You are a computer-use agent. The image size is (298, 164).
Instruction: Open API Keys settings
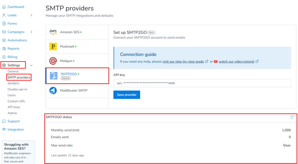pos(14,107)
